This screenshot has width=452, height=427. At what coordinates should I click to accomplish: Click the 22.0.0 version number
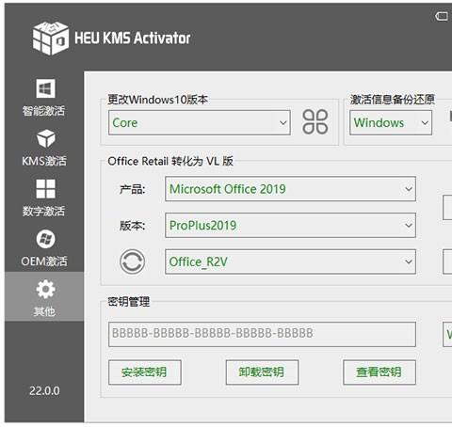[x=44, y=390]
